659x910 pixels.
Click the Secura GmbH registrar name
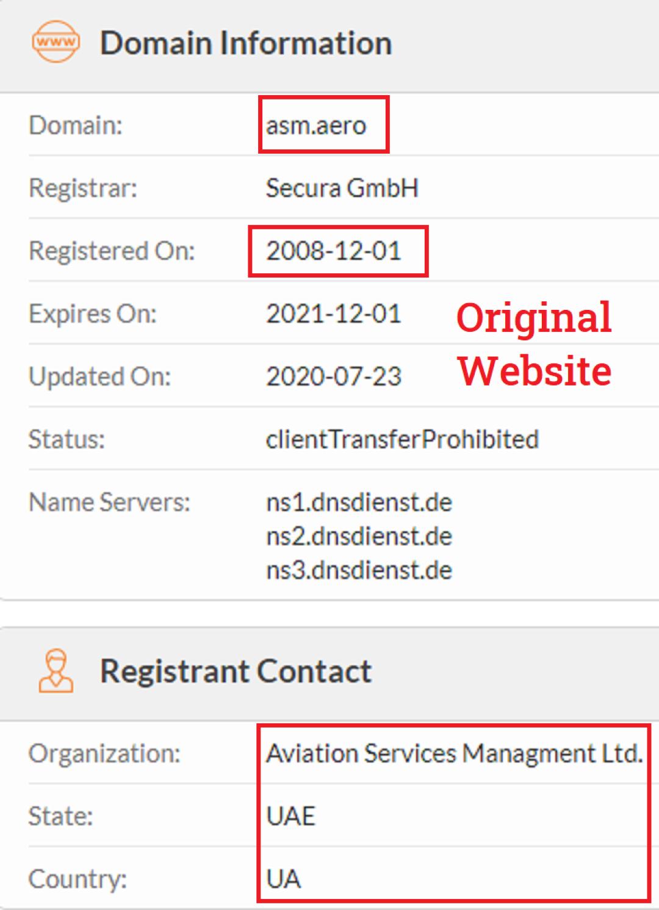coord(342,188)
